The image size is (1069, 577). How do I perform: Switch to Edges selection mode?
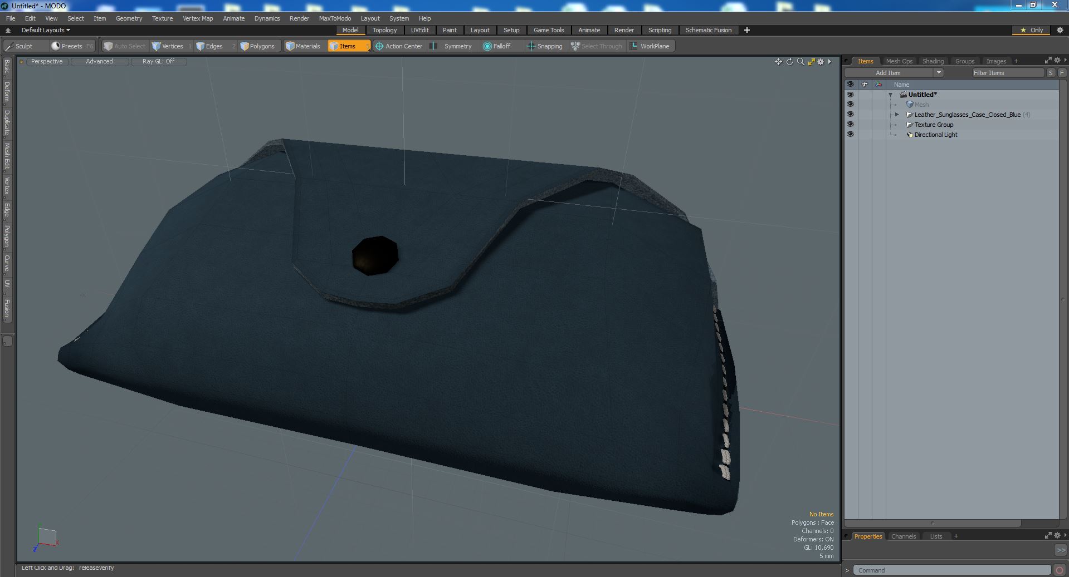coord(214,46)
